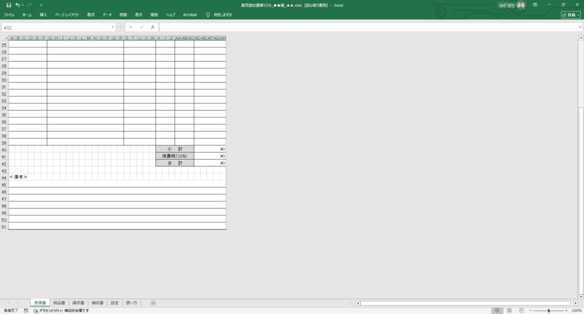
Task: Switch to the ホーム ribbon tab
Action: click(x=27, y=15)
